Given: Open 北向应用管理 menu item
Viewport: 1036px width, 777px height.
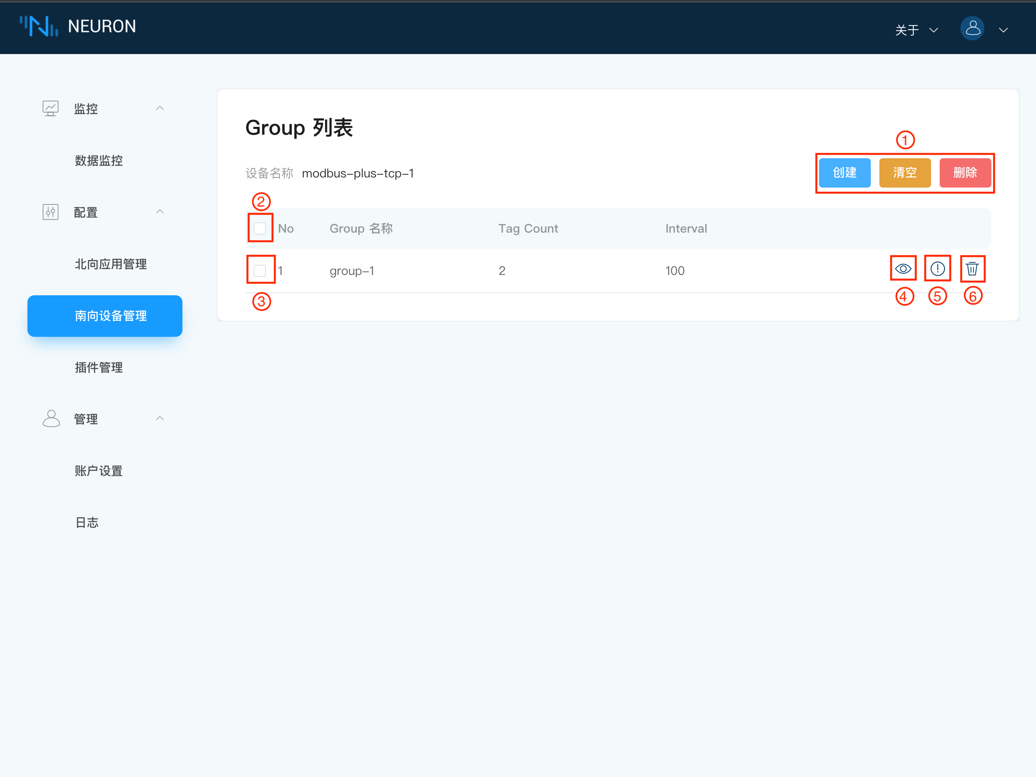Looking at the screenshot, I should pyautogui.click(x=110, y=264).
